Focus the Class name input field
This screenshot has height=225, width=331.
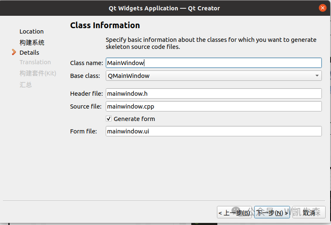click(214, 63)
